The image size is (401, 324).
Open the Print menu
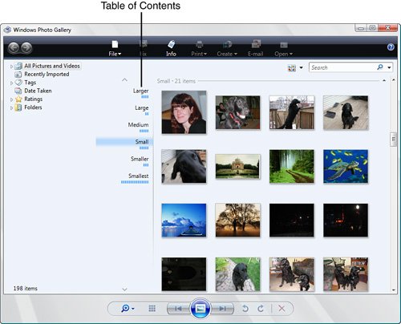(199, 48)
